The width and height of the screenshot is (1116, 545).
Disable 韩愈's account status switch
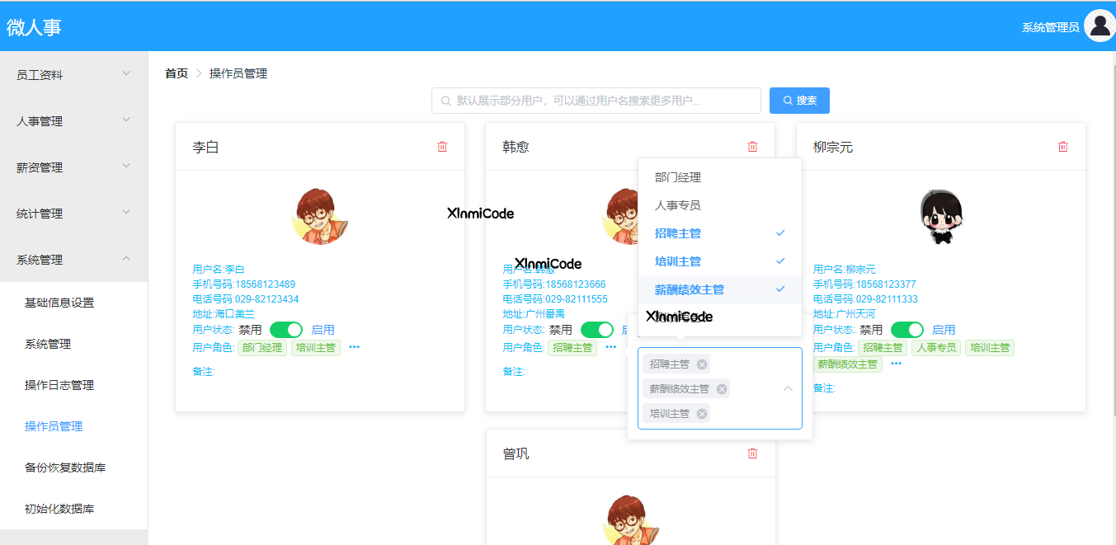tap(596, 329)
